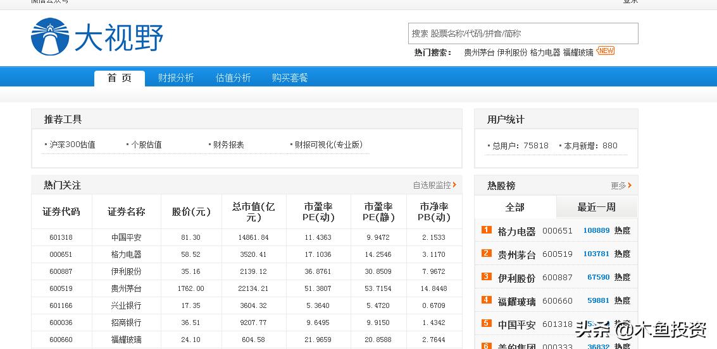
Task: Click market cap 14861.84 cell
Action: [x=254, y=237]
